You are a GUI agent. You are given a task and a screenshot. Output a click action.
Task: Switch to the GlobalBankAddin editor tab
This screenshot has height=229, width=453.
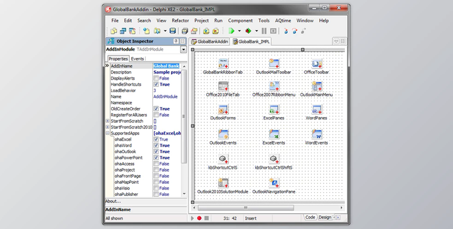coord(210,42)
